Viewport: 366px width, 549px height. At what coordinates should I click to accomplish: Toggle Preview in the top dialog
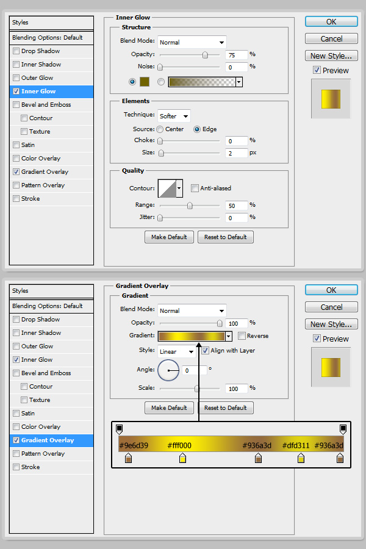coord(317,70)
